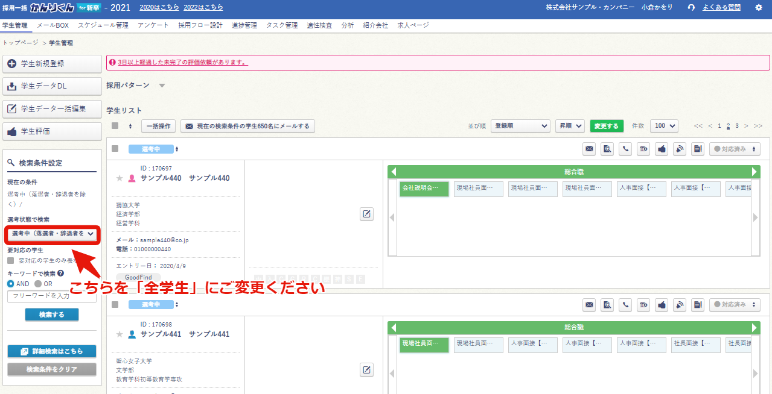The image size is (772, 394).
Task: Tick checkbox for action-required students only
Action: (x=11, y=261)
